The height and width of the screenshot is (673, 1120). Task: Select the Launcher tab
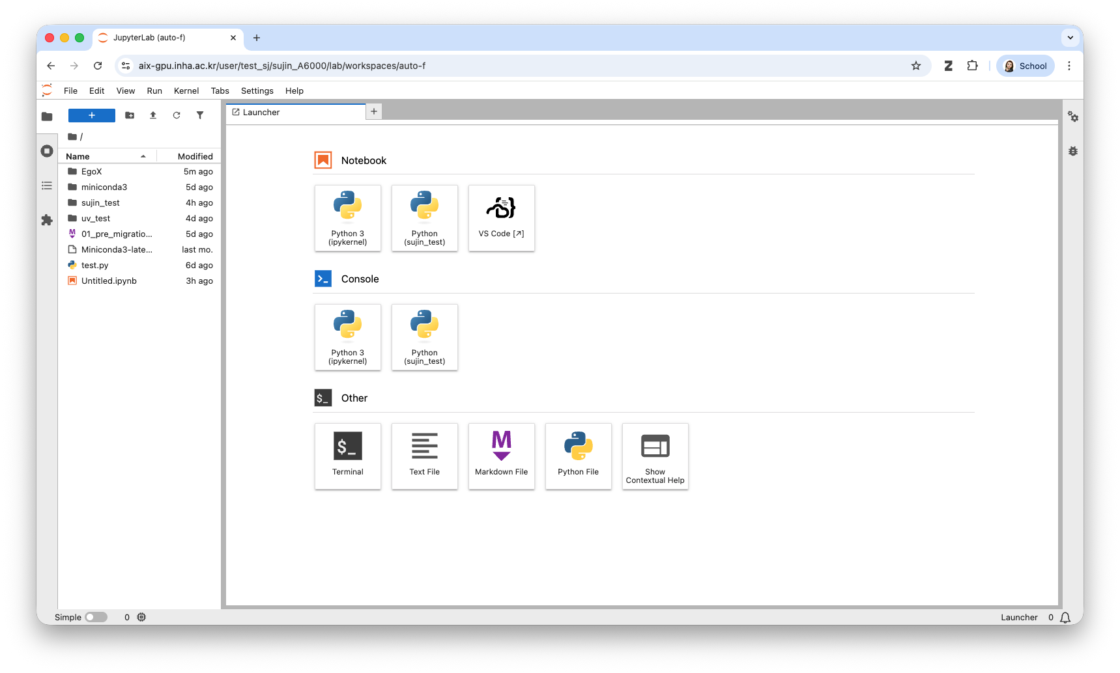pyautogui.click(x=296, y=112)
